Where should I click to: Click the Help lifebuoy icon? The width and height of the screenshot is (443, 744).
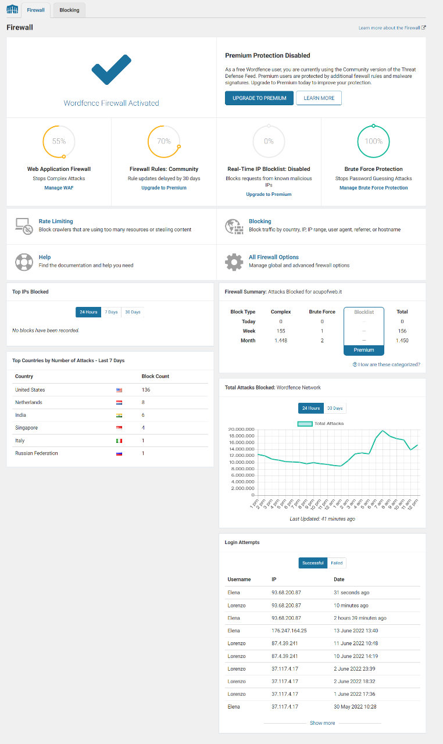tap(23, 261)
